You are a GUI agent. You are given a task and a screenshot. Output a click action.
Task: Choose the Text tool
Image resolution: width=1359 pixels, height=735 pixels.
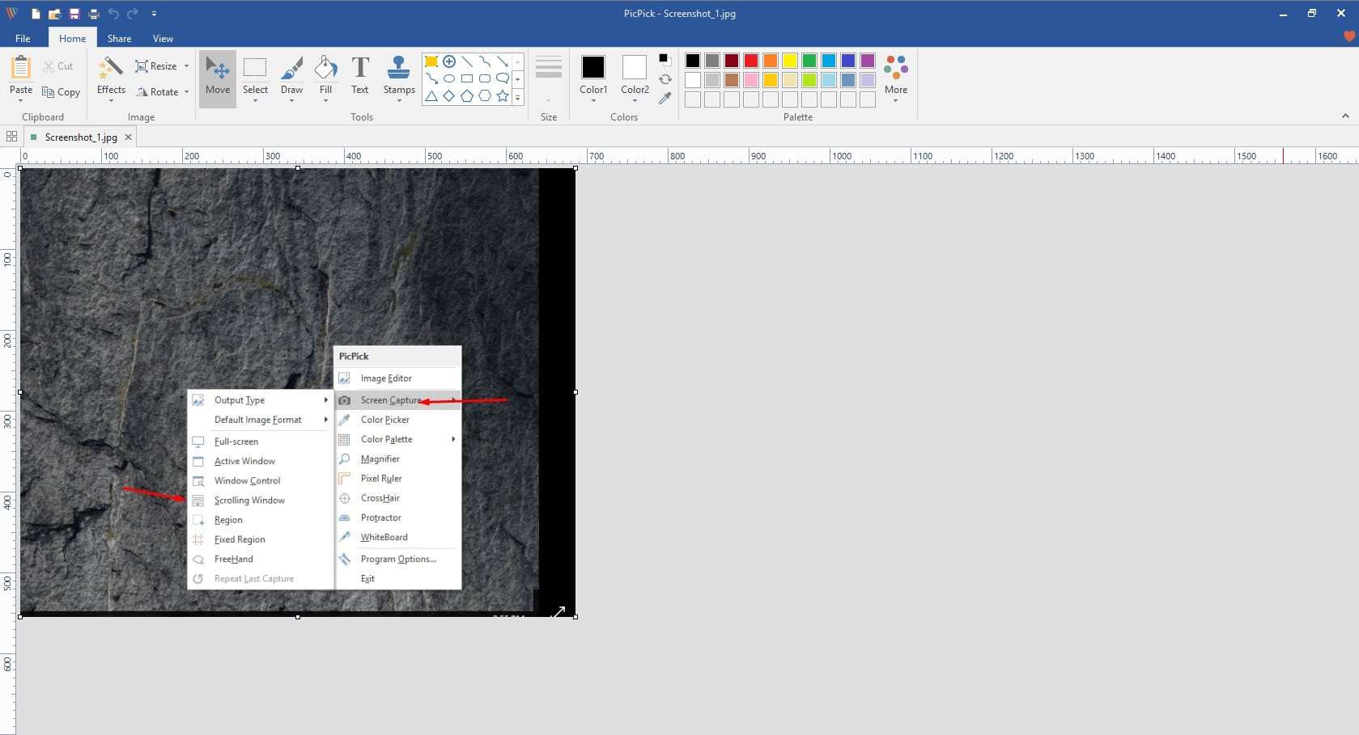tap(359, 77)
